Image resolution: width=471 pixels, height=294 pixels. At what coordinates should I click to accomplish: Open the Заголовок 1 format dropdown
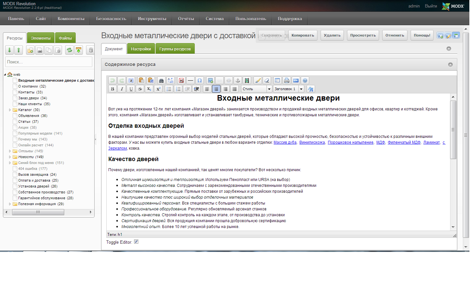288,89
